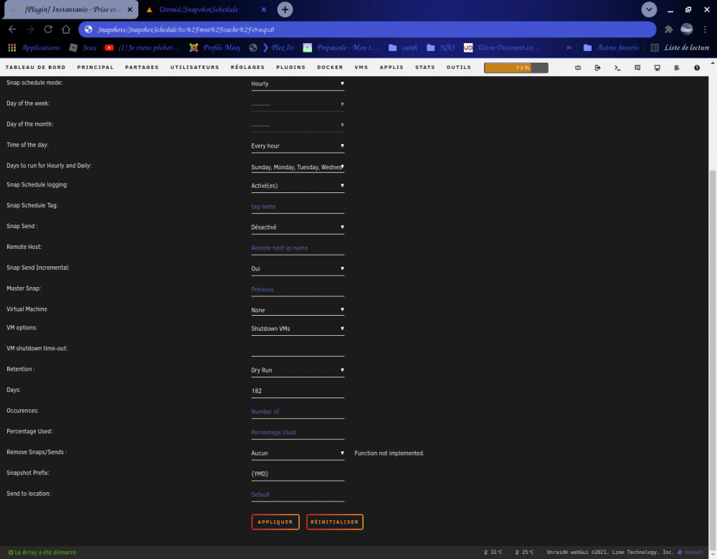The image size is (717, 559).
Task: Open the NAS bookmark folder
Action: [x=441, y=47]
